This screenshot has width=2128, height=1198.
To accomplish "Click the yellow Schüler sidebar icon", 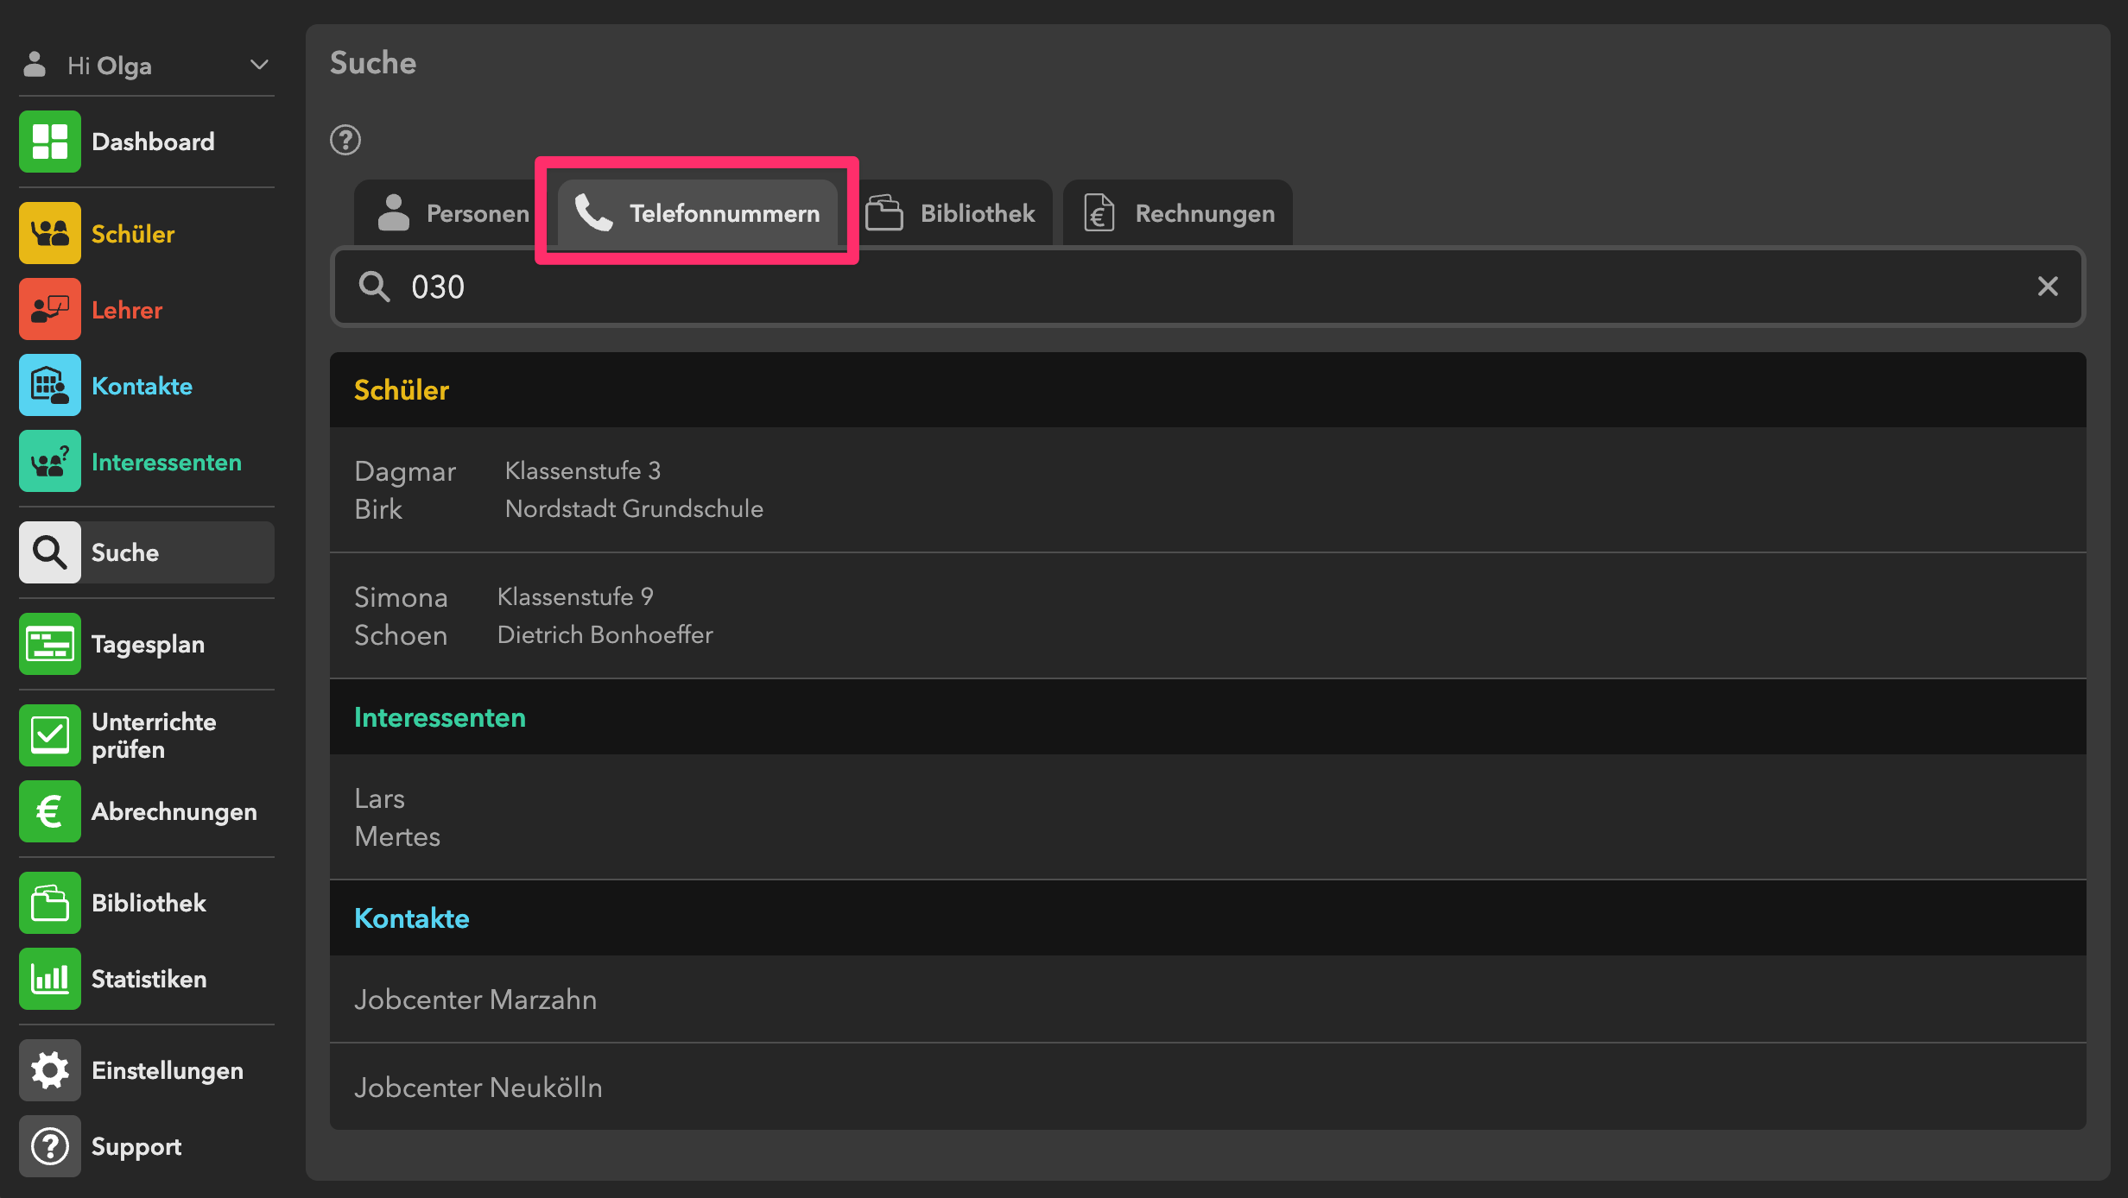I will pyautogui.click(x=50, y=233).
